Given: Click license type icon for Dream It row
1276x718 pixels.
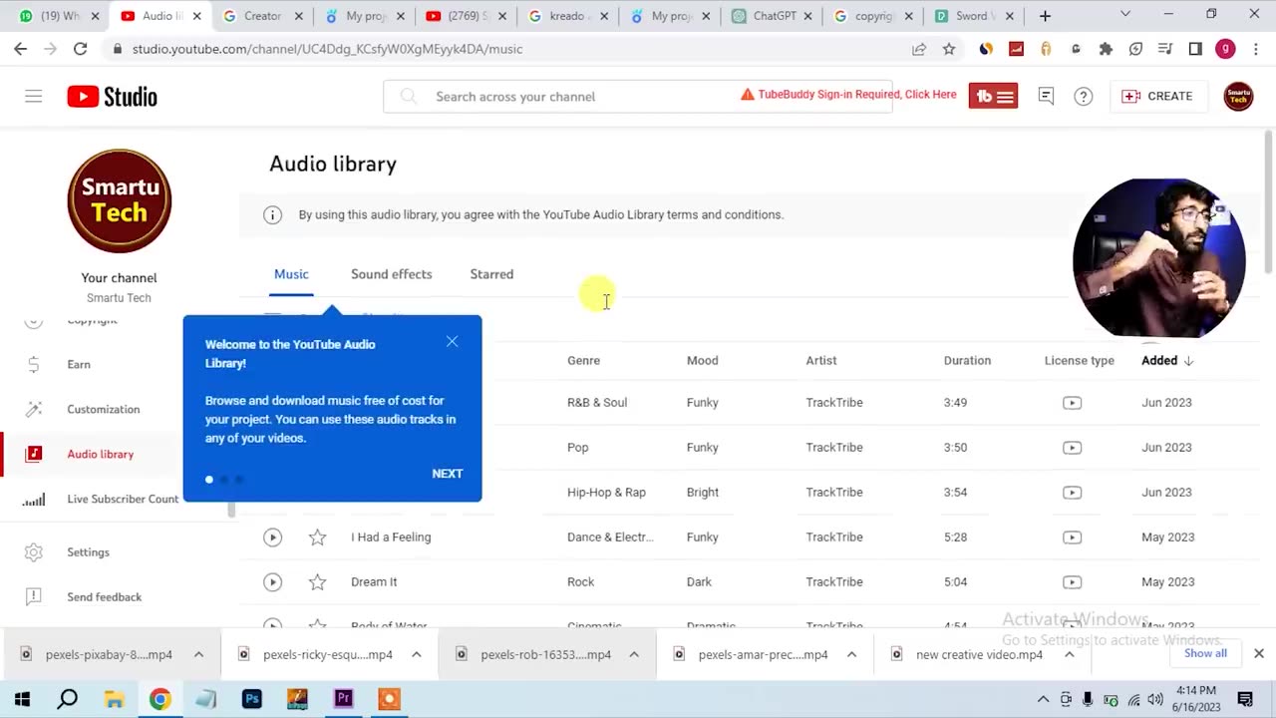Looking at the screenshot, I should pos(1072,581).
